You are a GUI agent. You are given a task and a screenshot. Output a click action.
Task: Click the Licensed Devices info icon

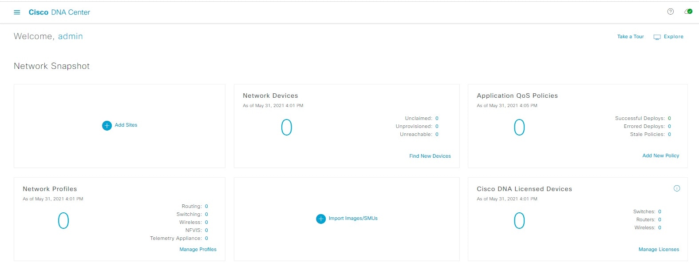point(677,188)
